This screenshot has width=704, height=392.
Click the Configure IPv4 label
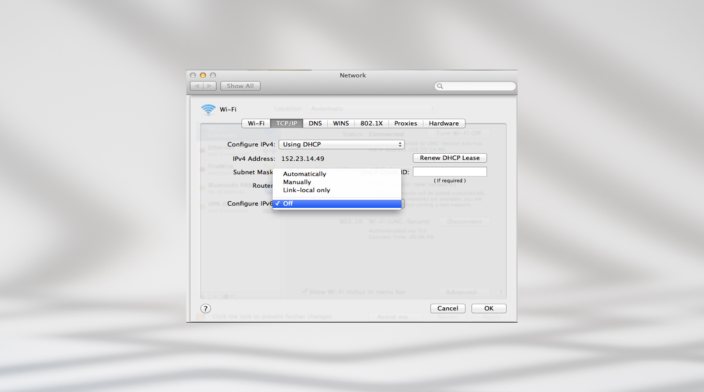click(x=251, y=144)
